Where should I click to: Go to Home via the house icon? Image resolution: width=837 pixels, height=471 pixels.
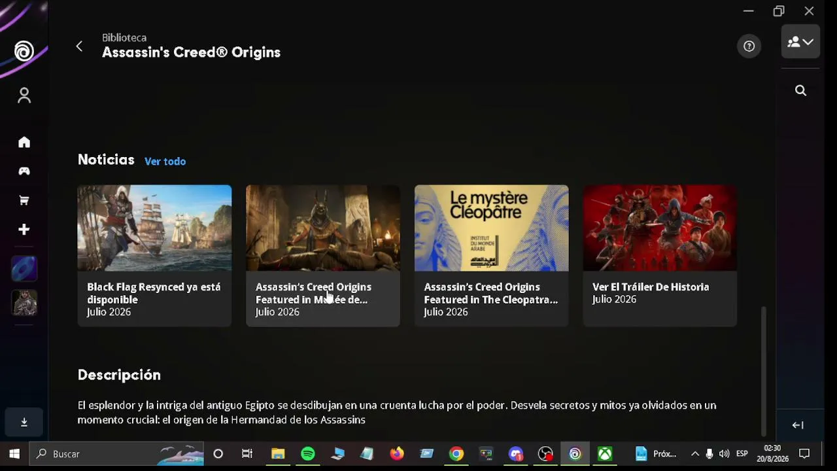pos(24,143)
